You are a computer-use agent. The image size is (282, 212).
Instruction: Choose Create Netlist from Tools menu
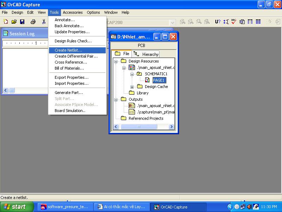click(77, 50)
